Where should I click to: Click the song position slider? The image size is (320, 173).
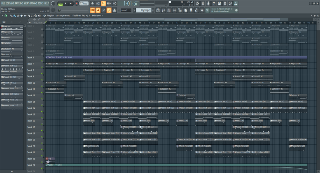coord(73,10)
